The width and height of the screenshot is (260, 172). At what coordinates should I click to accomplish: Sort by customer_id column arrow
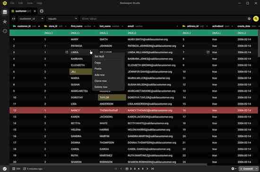pyautogui.click(x=39, y=26)
